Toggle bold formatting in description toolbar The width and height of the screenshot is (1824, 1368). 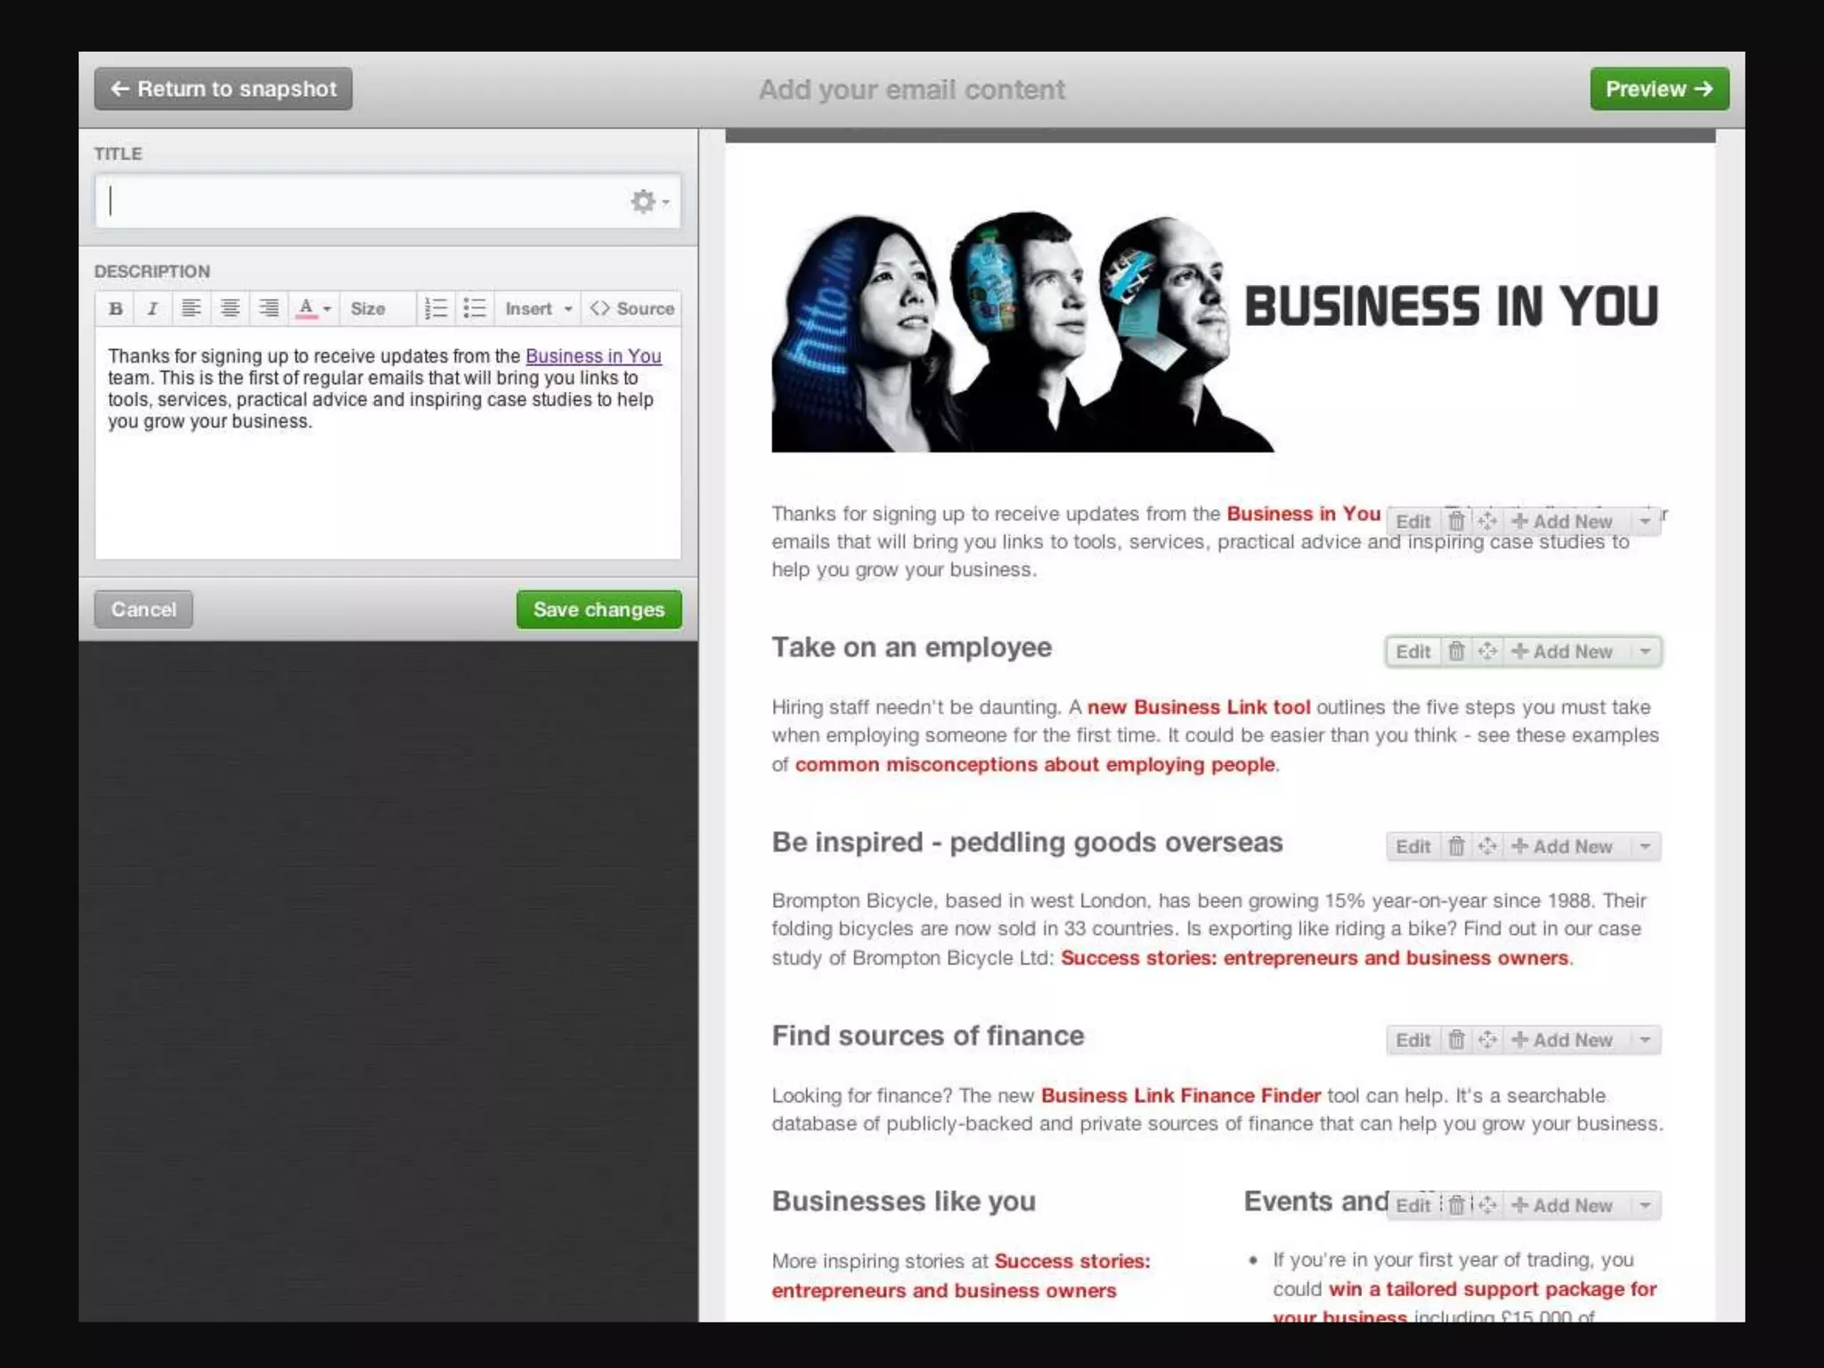click(x=116, y=309)
